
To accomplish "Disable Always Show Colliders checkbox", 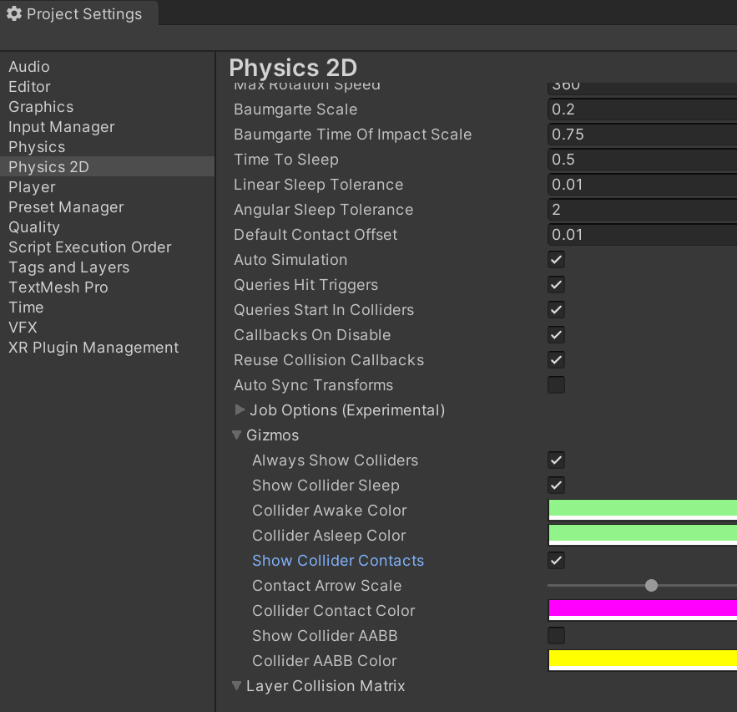I will pyautogui.click(x=556, y=460).
